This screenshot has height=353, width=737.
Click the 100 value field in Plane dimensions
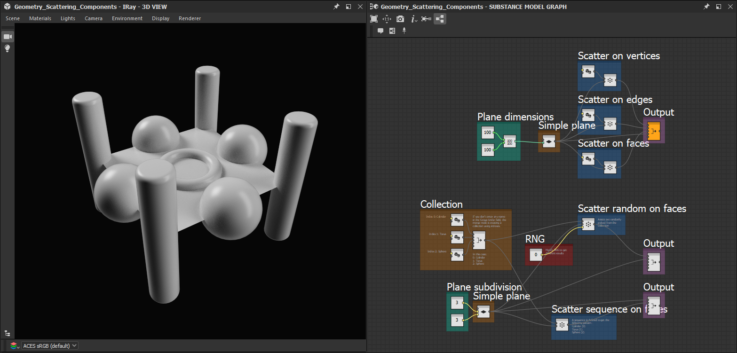[487, 133]
